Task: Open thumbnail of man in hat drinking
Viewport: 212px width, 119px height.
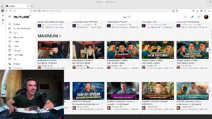Action: pos(54,50)
